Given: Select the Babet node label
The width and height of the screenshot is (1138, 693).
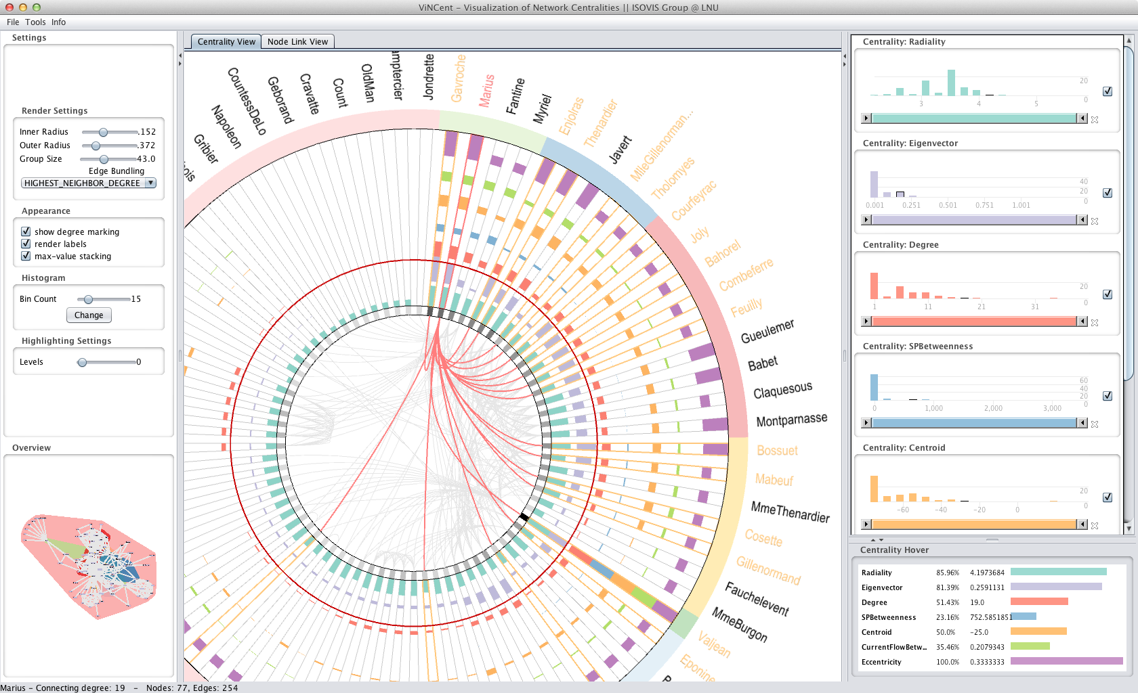Looking at the screenshot, I should click(x=763, y=363).
